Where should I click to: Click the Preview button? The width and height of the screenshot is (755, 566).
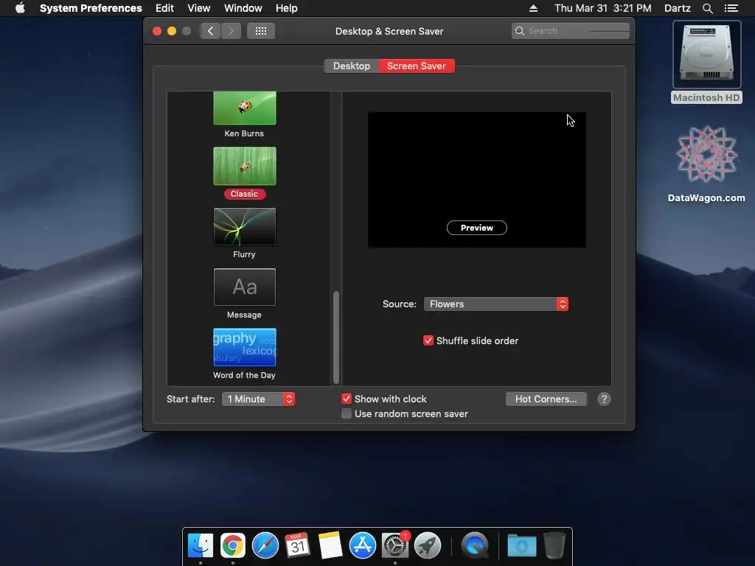(477, 228)
